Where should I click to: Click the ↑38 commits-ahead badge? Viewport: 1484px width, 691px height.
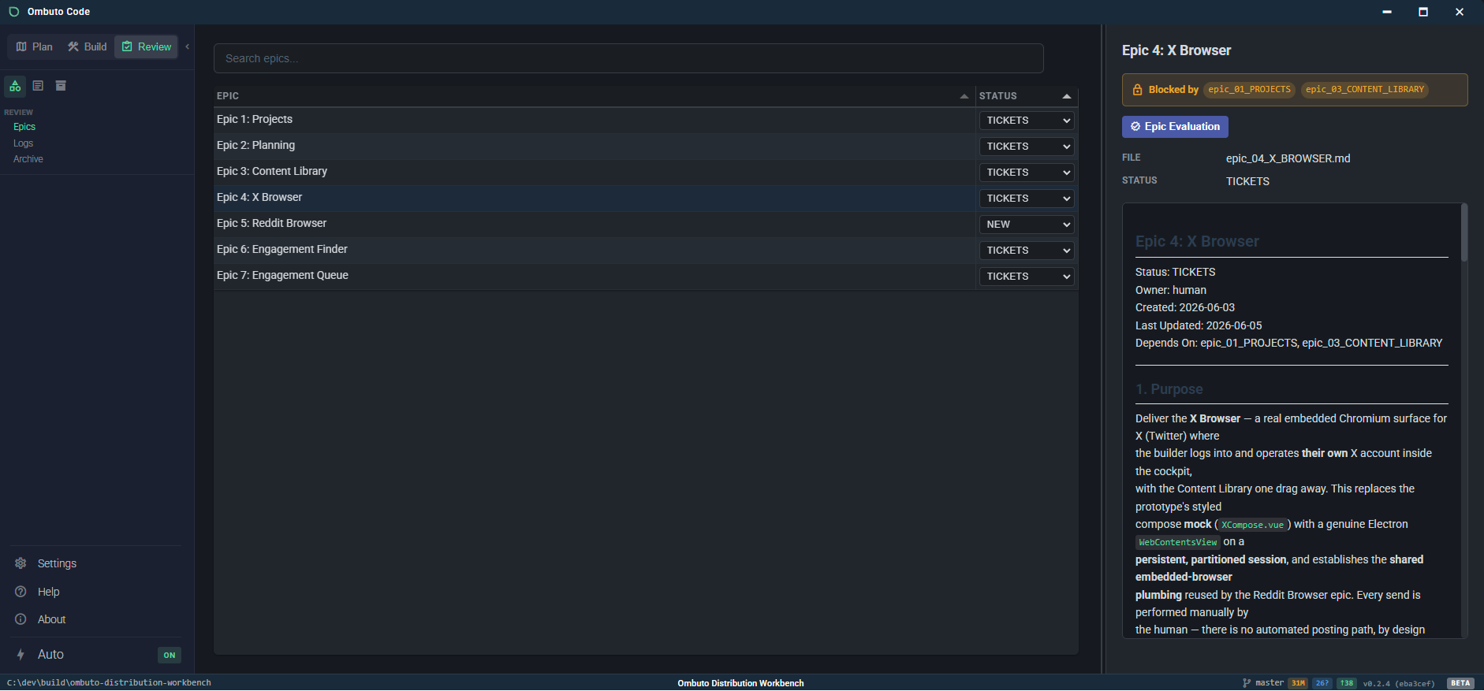(x=1347, y=683)
